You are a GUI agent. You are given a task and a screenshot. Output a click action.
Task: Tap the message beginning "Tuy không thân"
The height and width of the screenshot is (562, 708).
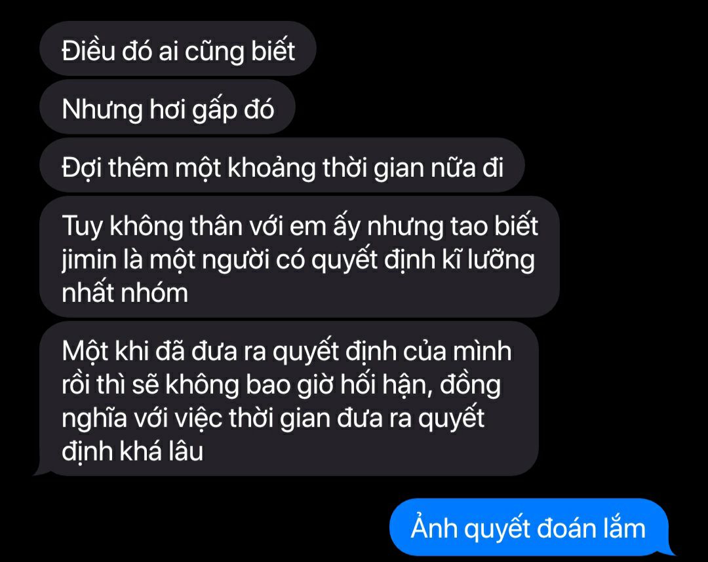300,257
